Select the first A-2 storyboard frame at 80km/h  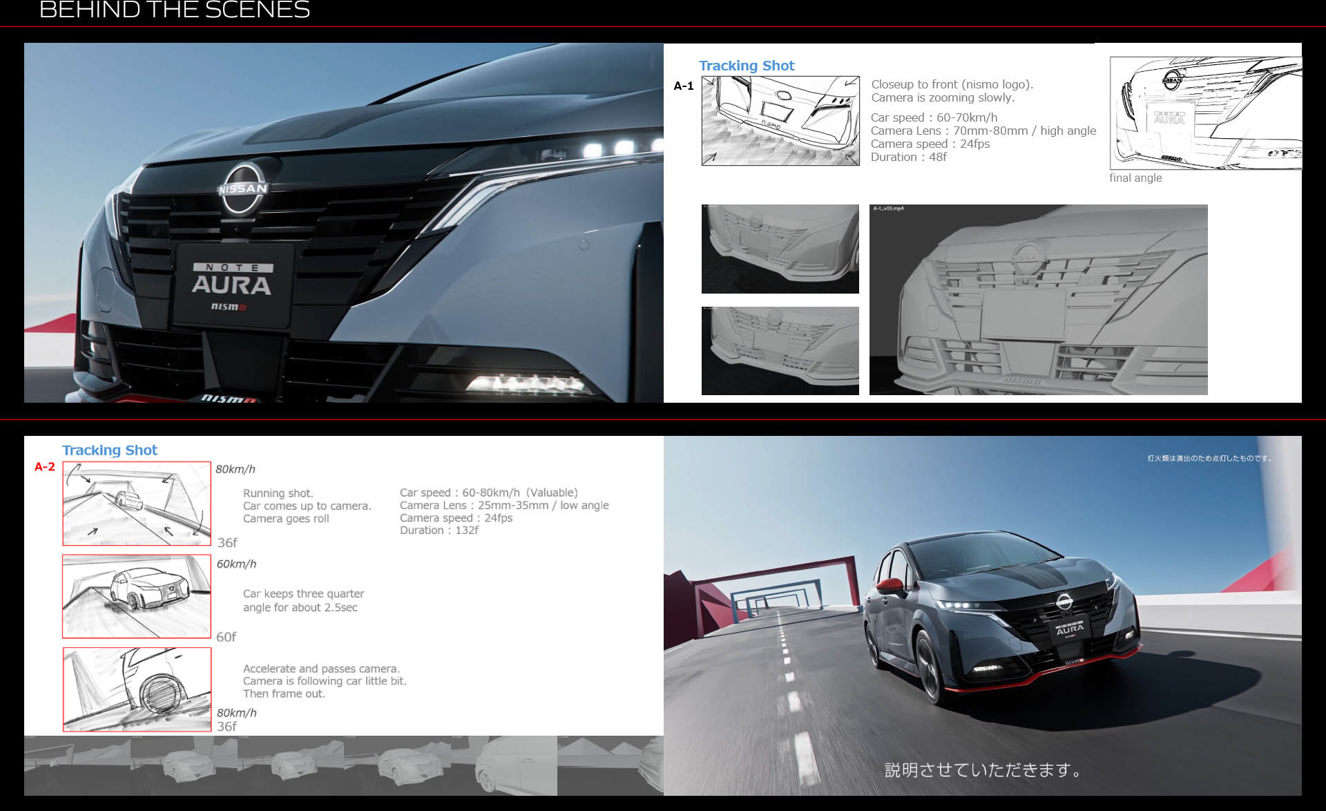click(x=137, y=504)
